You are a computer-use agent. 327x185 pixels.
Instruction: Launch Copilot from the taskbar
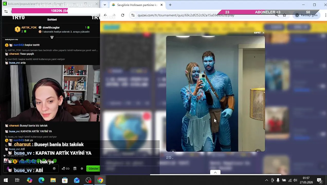pyautogui.click(x=29, y=180)
